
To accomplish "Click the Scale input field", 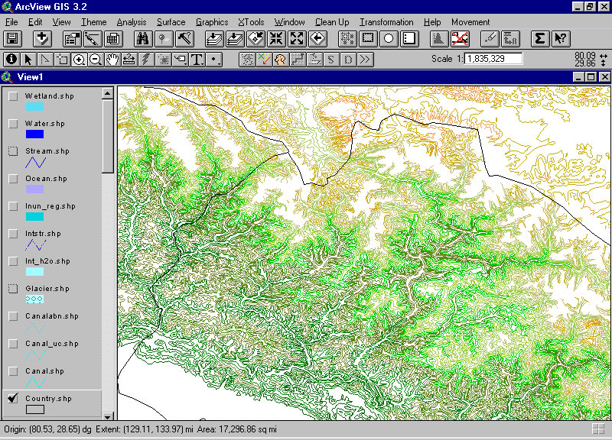I will tap(493, 59).
